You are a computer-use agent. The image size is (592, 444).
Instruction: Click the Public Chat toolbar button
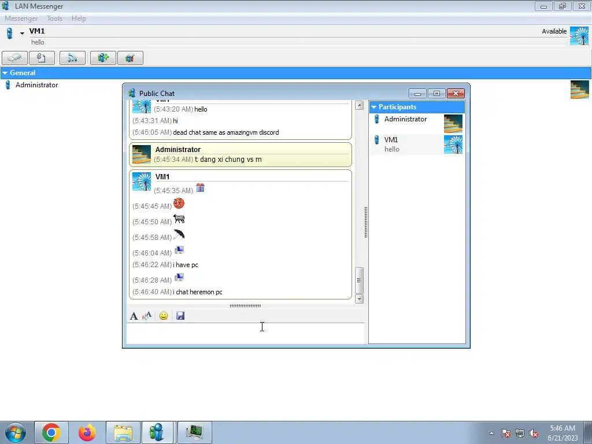pyautogui.click(x=130, y=58)
